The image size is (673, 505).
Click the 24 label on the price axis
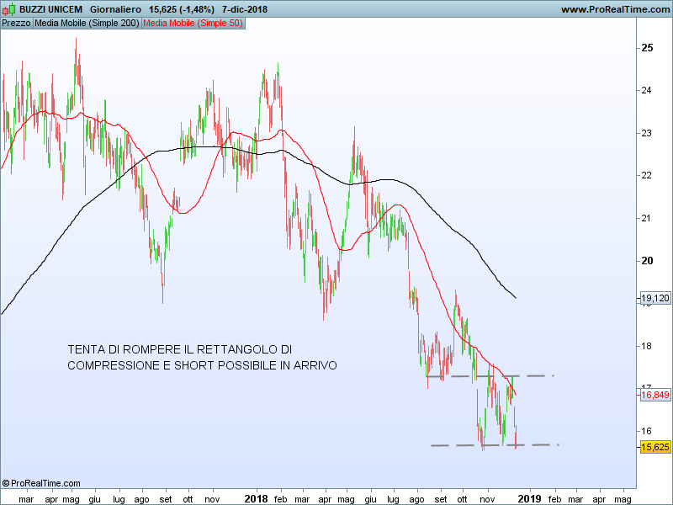tap(646, 90)
